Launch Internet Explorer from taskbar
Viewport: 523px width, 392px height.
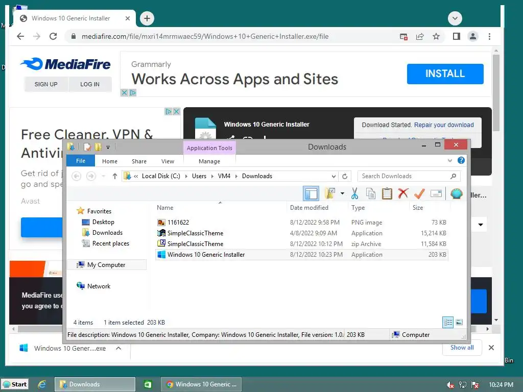(42, 384)
